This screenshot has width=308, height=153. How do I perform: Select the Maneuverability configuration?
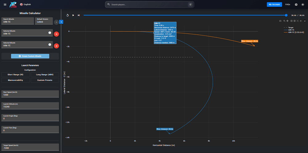(x=15, y=80)
